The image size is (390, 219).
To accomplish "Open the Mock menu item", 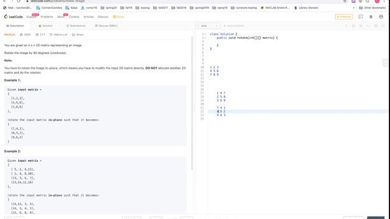I will pos(60,17).
